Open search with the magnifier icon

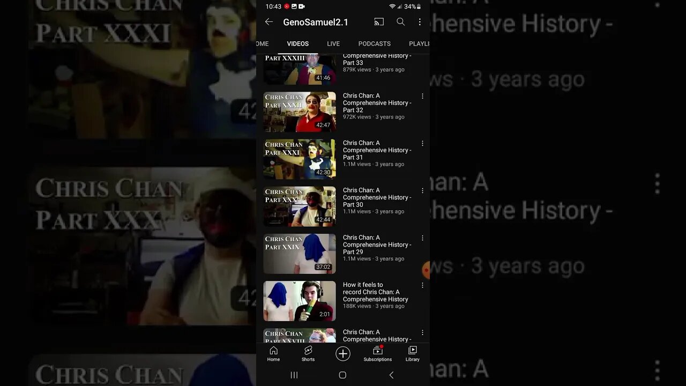[x=400, y=22]
